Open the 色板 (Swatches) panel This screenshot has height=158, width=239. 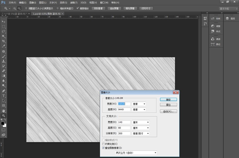tap(216, 19)
